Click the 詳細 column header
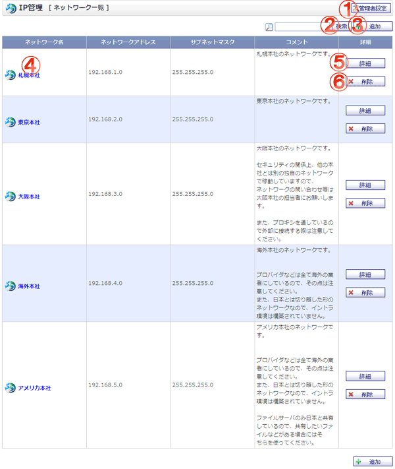Screen dimensions: 395x469 tap(365, 42)
